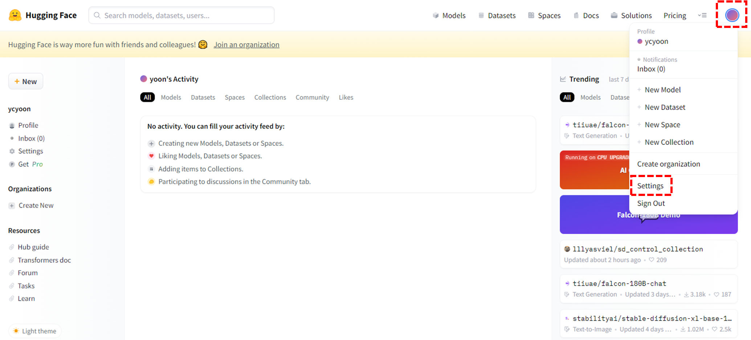This screenshot has height=340, width=751.
Task: Click the Get Pro badge icon
Action: [x=12, y=164]
